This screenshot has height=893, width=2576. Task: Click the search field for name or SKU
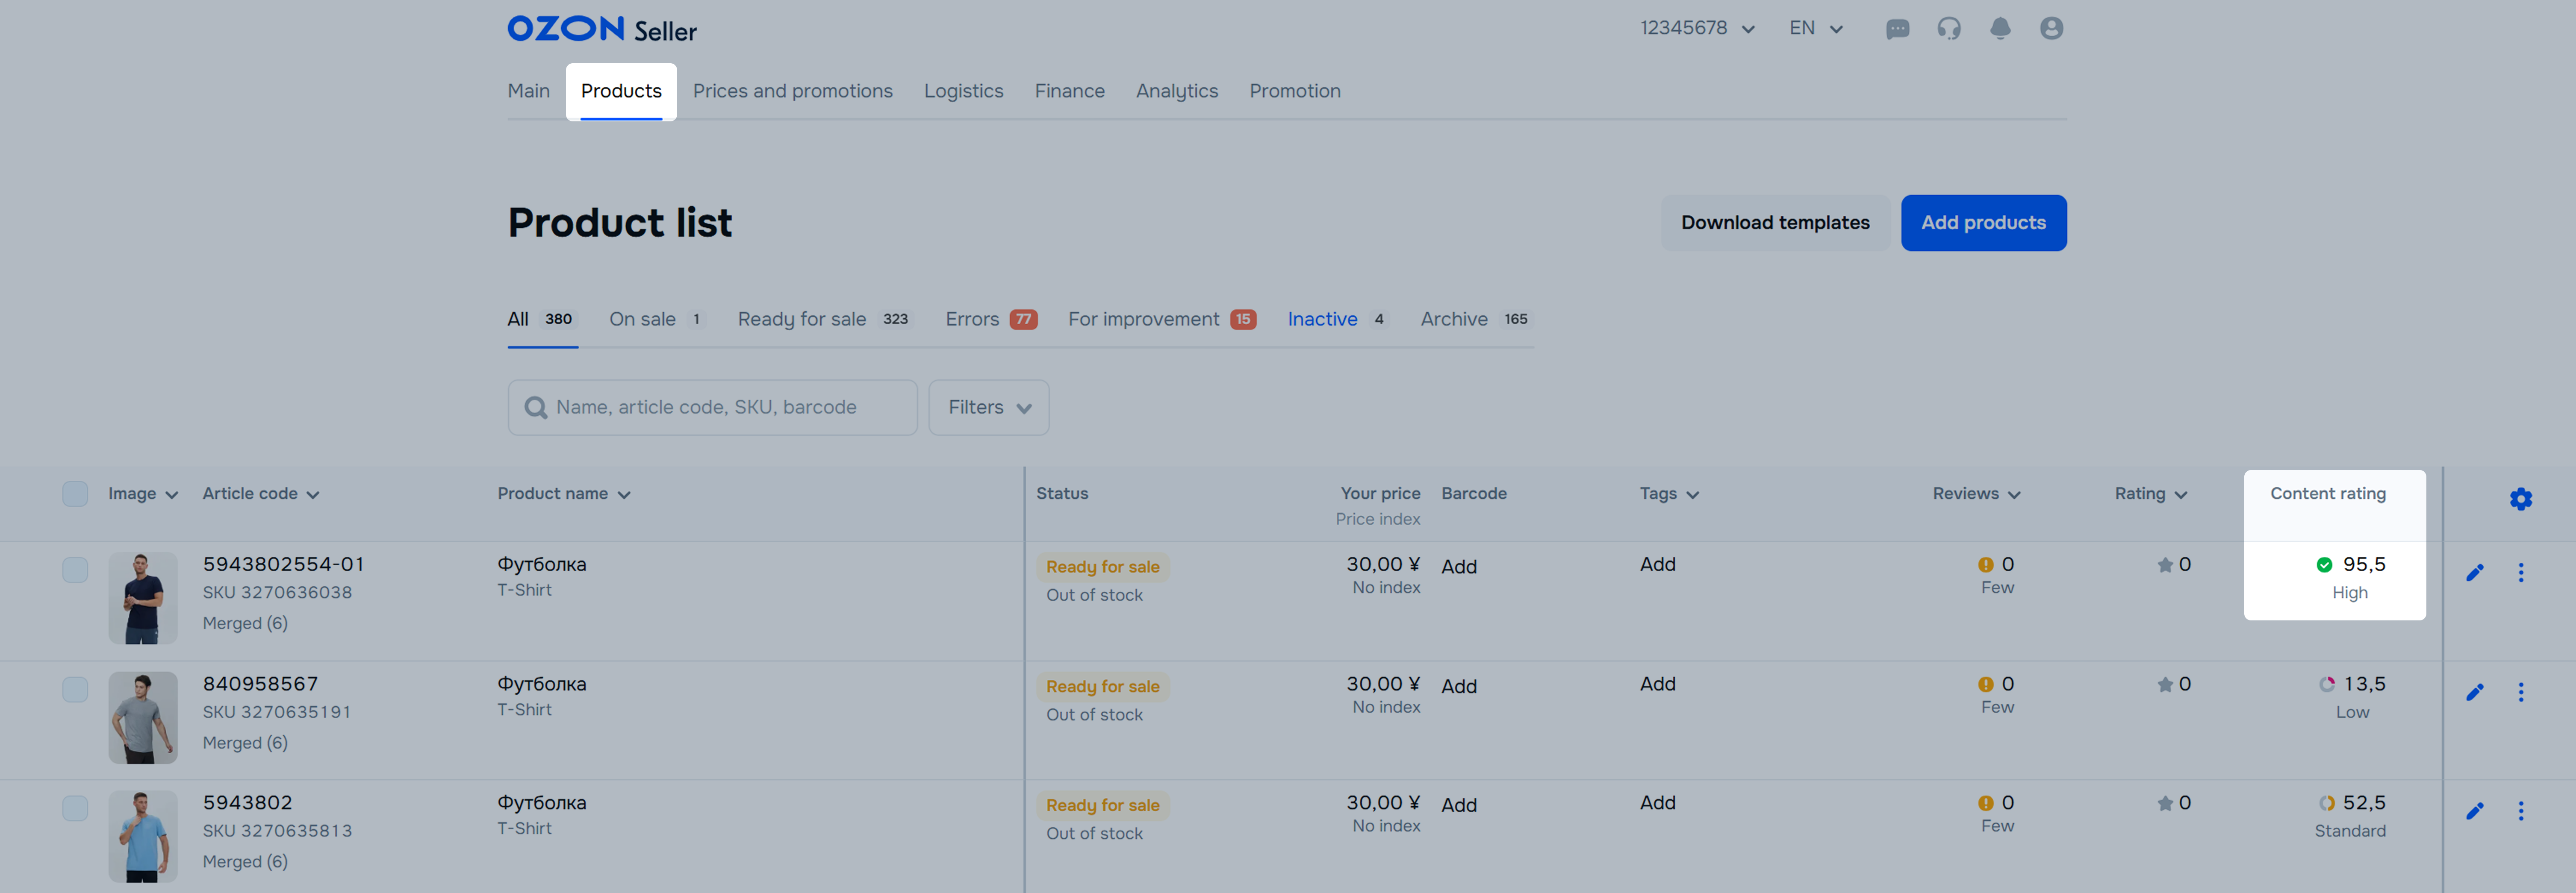[712, 407]
